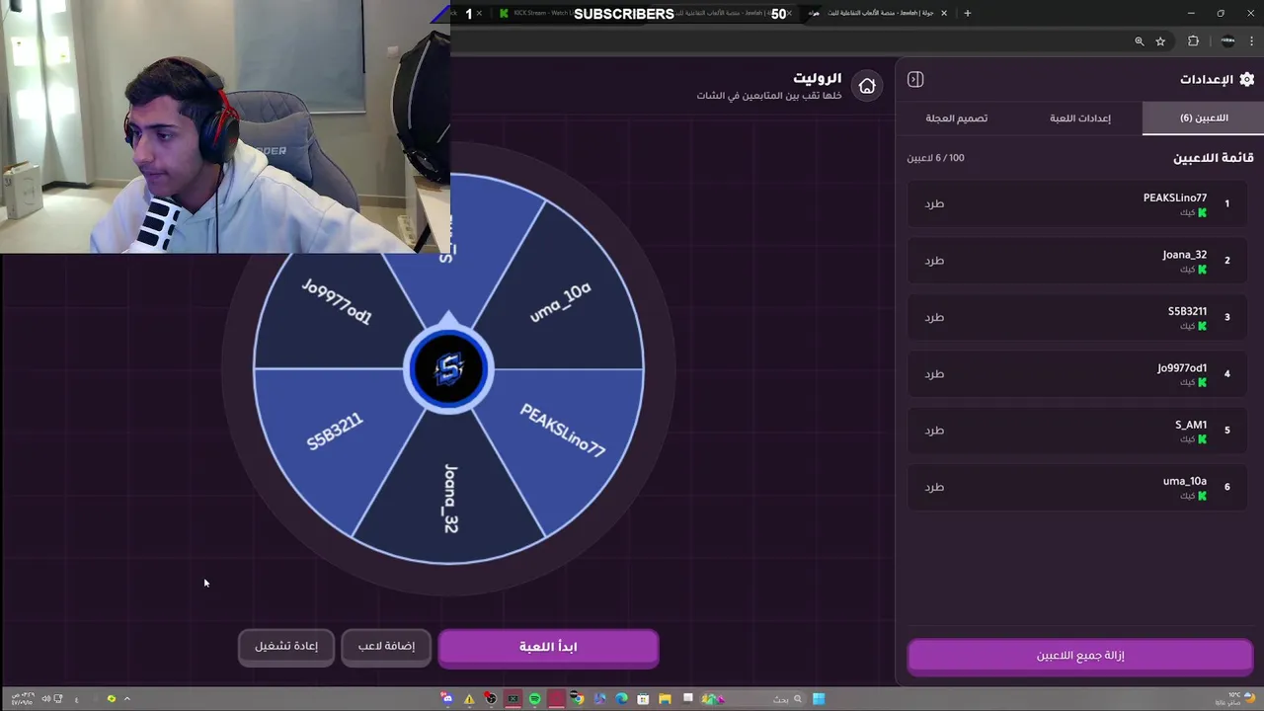Click the Windows Start button
The image size is (1264, 711).
click(x=819, y=699)
